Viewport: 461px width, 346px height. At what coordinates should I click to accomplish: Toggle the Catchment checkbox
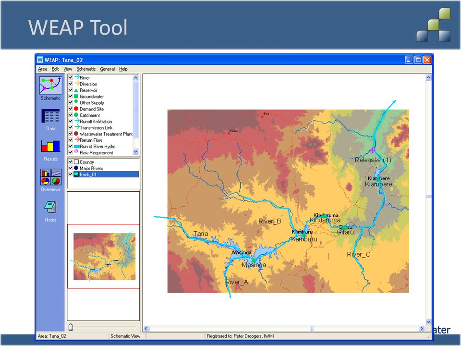pyautogui.click(x=71, y=115)
